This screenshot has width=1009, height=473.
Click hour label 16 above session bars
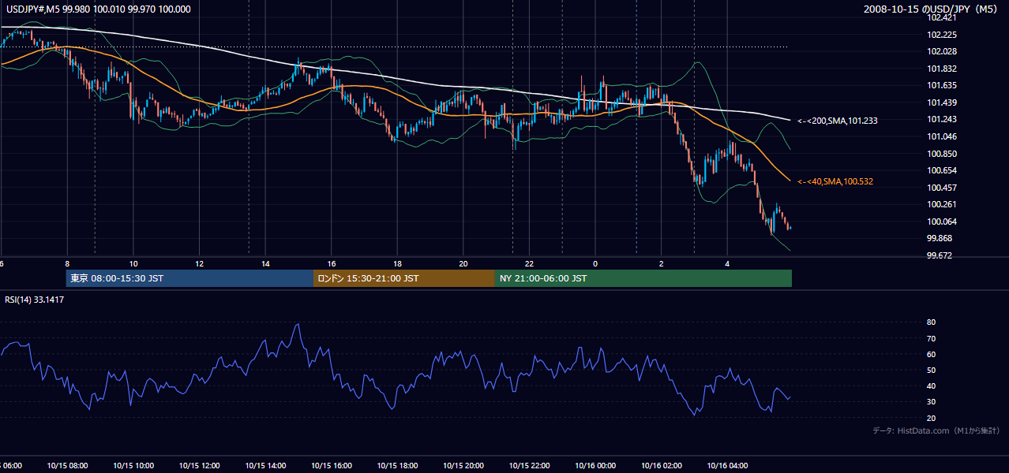pos(332,263)
